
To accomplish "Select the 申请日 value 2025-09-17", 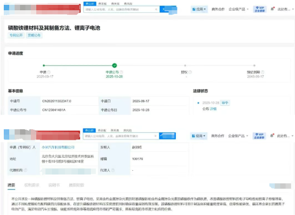I will 141,101.
